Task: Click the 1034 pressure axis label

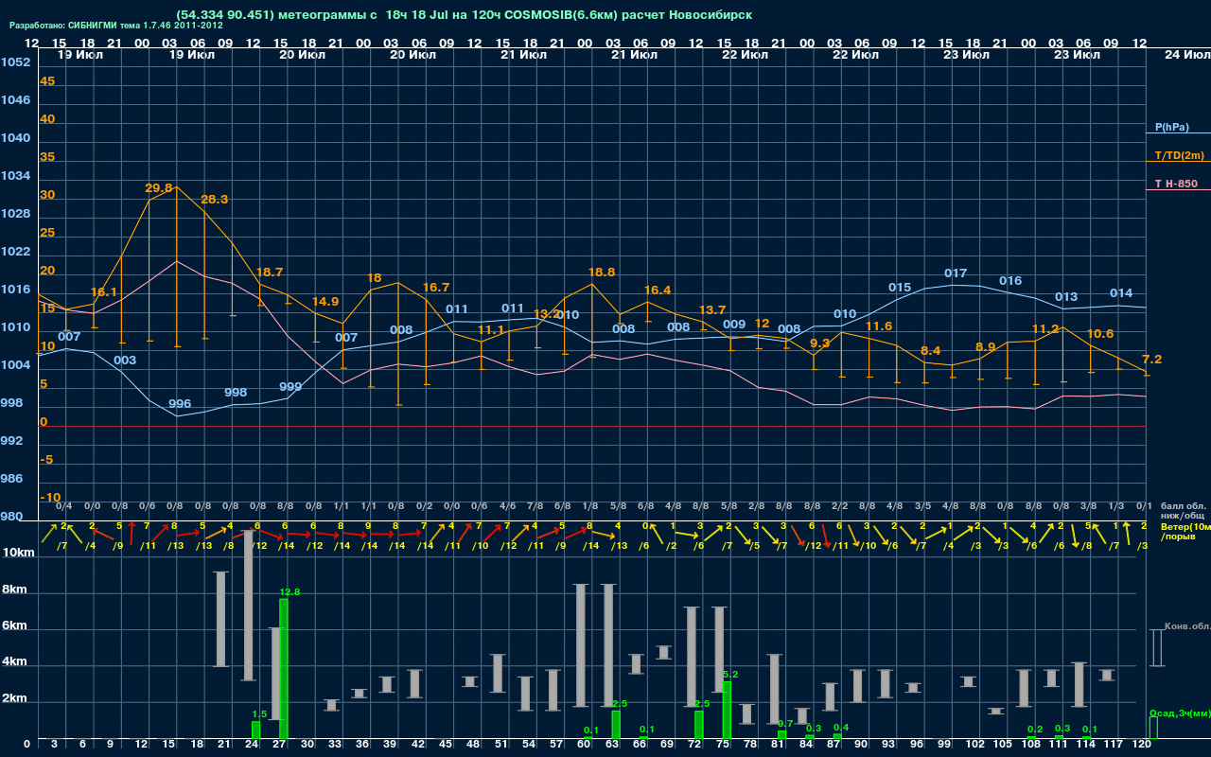Action: [15, 176]
